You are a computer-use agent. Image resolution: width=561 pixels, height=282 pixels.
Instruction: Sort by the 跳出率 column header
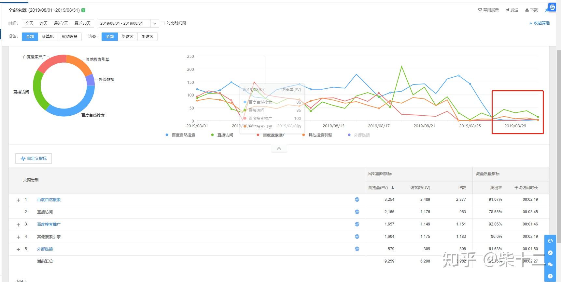pyautogui.click(x=496, y=188)
